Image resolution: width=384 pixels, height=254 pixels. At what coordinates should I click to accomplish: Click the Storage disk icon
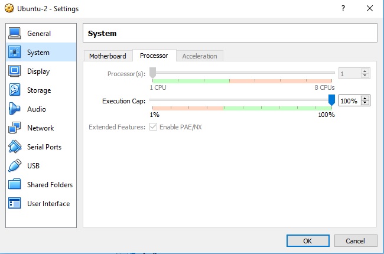coord(15,90)
